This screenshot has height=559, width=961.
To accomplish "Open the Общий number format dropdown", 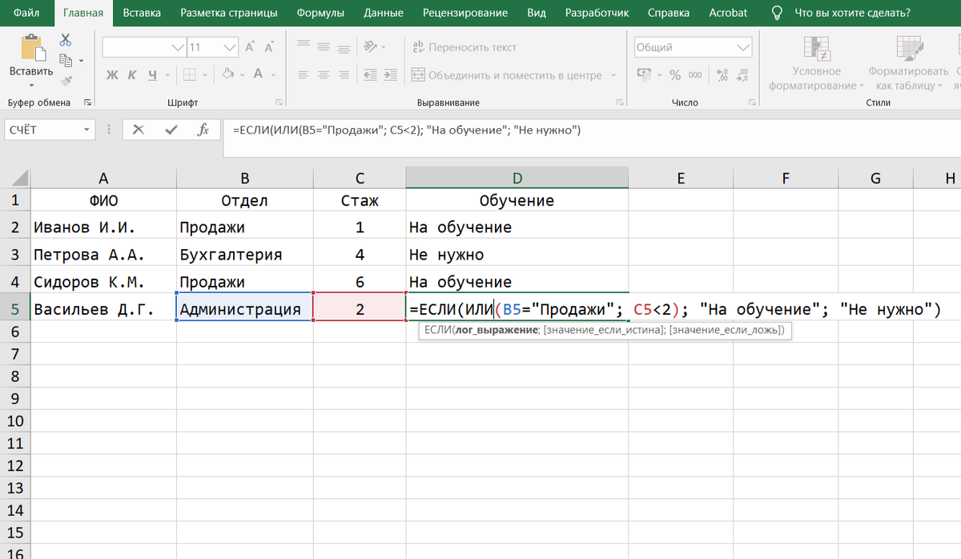I will 742,47.
